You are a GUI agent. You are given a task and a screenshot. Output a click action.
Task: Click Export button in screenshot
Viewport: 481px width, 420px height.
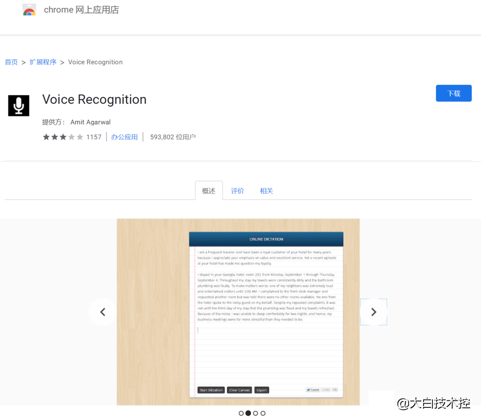pyautogui.click(x=262, y=390)
